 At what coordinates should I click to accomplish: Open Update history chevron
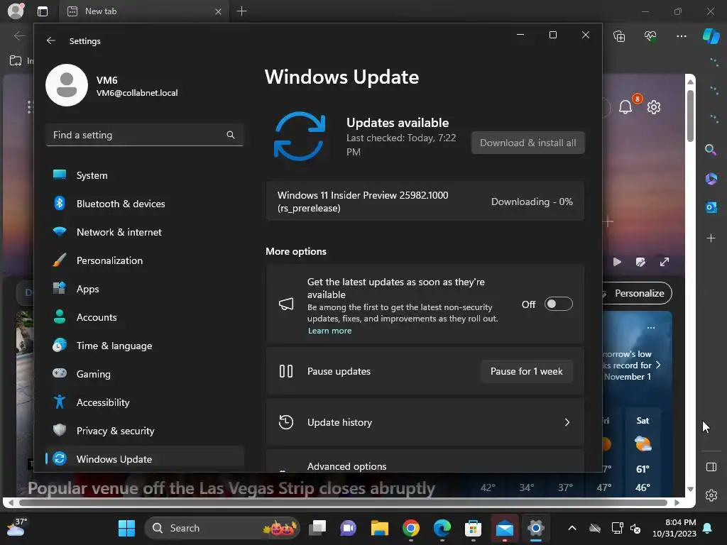(x=567, y=422)
